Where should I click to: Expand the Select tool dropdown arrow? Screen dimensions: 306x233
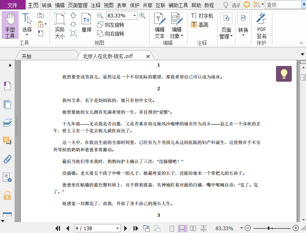(x=27, y=35)
